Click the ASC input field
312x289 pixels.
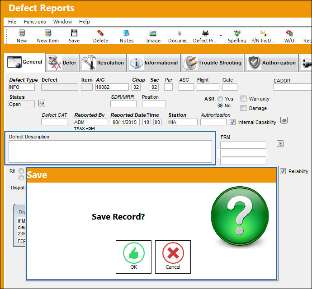tap(186, 87)
